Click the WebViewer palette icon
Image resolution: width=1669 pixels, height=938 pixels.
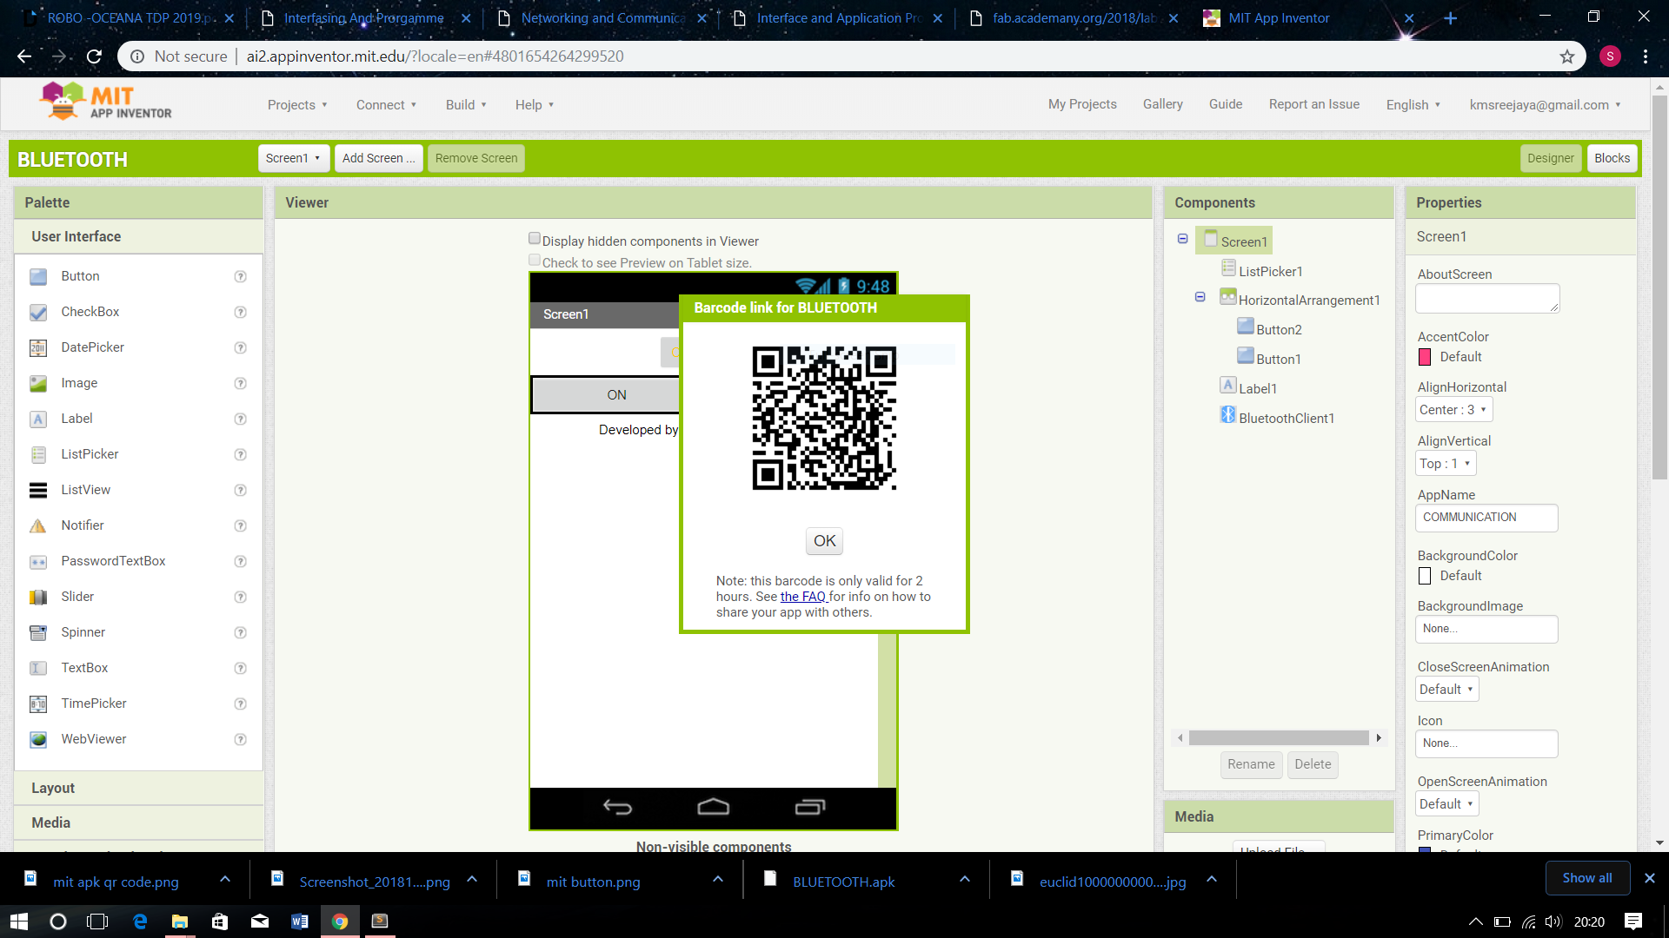click(x=38, y=739)
